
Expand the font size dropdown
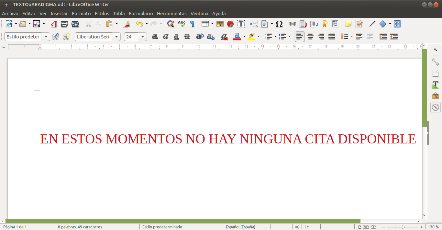click(143, 37)
